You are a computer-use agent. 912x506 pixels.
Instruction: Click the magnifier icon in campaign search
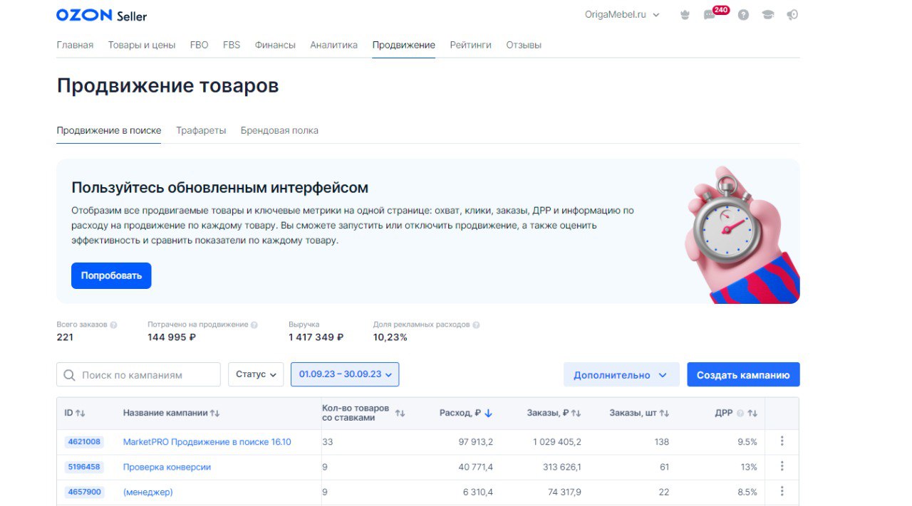pos(69,375)
